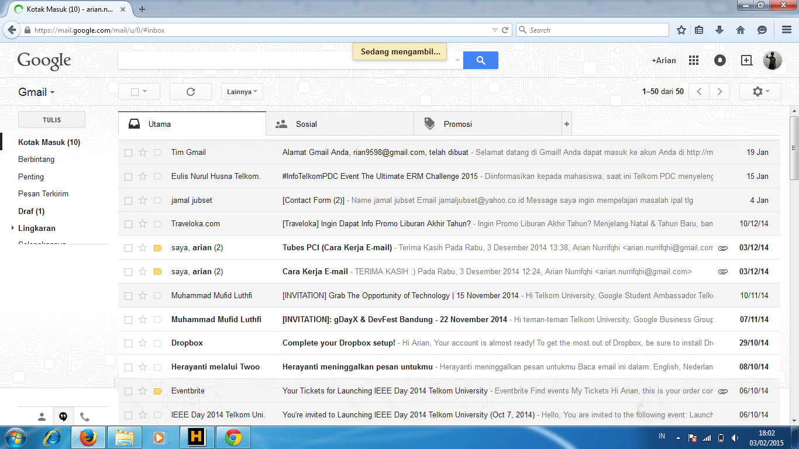
Task: Open a new browser tab
Action: tap(142, 9)
